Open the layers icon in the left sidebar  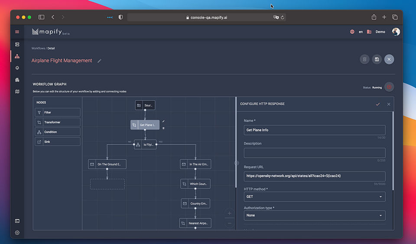point(17,68)
